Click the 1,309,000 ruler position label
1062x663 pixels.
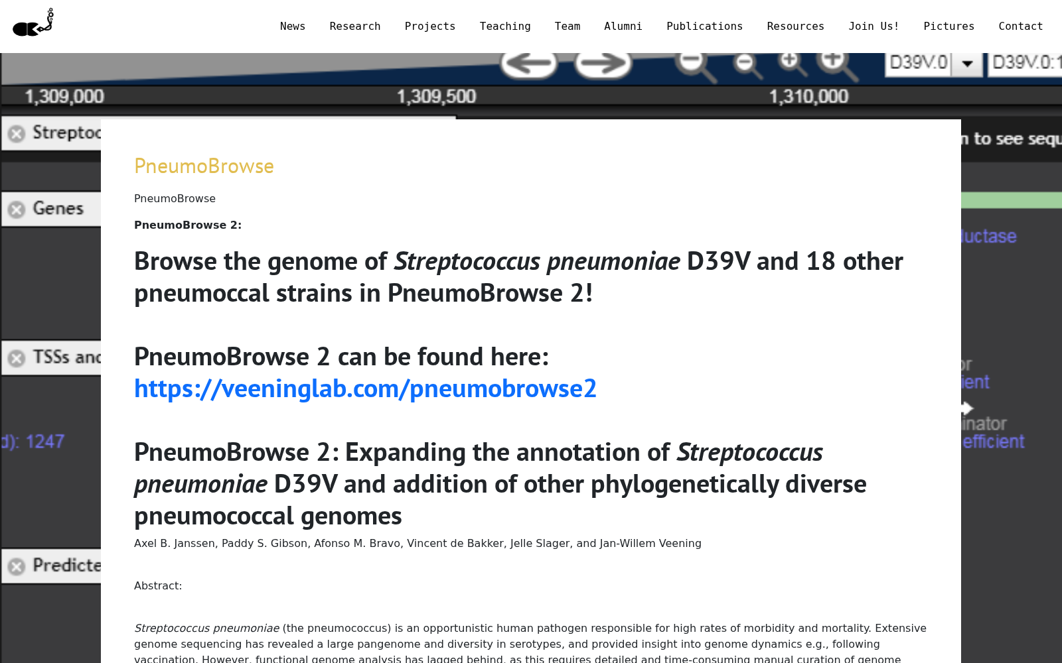[64, 97]
